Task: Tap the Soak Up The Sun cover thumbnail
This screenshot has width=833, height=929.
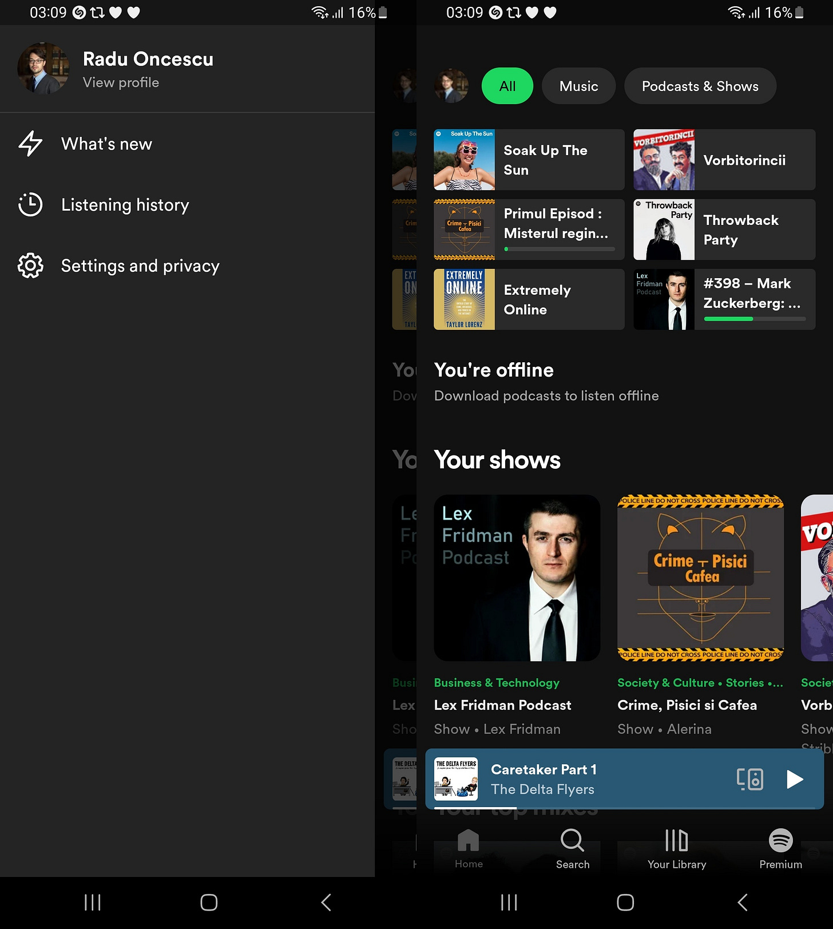Action: 464,160
